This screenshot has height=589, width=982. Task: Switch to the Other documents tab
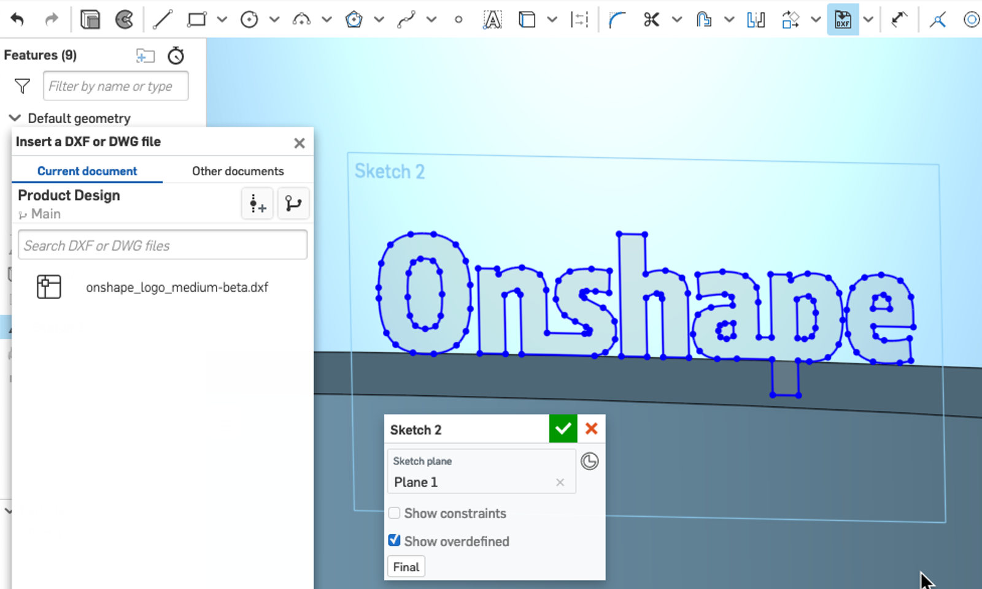point(238,171)
